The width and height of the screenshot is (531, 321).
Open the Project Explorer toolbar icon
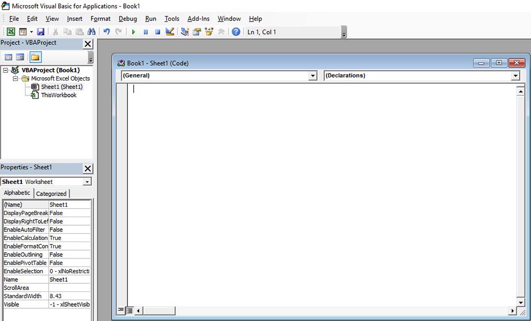pyautogui.click(x=185, y=32)
